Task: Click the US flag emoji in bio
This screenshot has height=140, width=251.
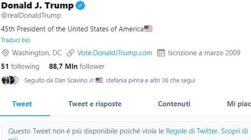Action: pyautogui.click(x=148, y=29)
